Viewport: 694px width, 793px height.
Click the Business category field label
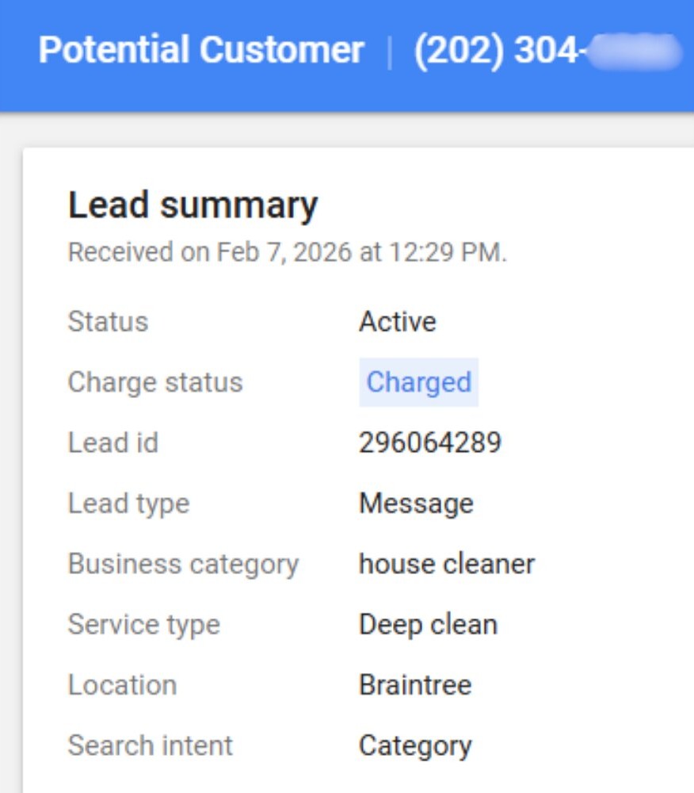(x=183, y=564)
